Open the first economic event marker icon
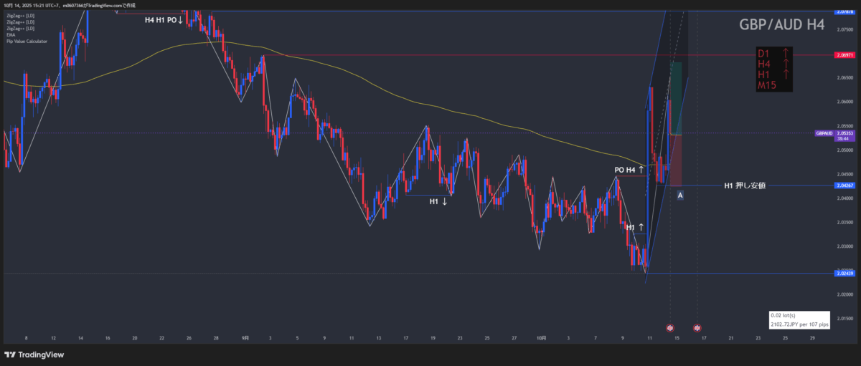The image size is (861, 366). pyautogui.click(x=670, y=327)
